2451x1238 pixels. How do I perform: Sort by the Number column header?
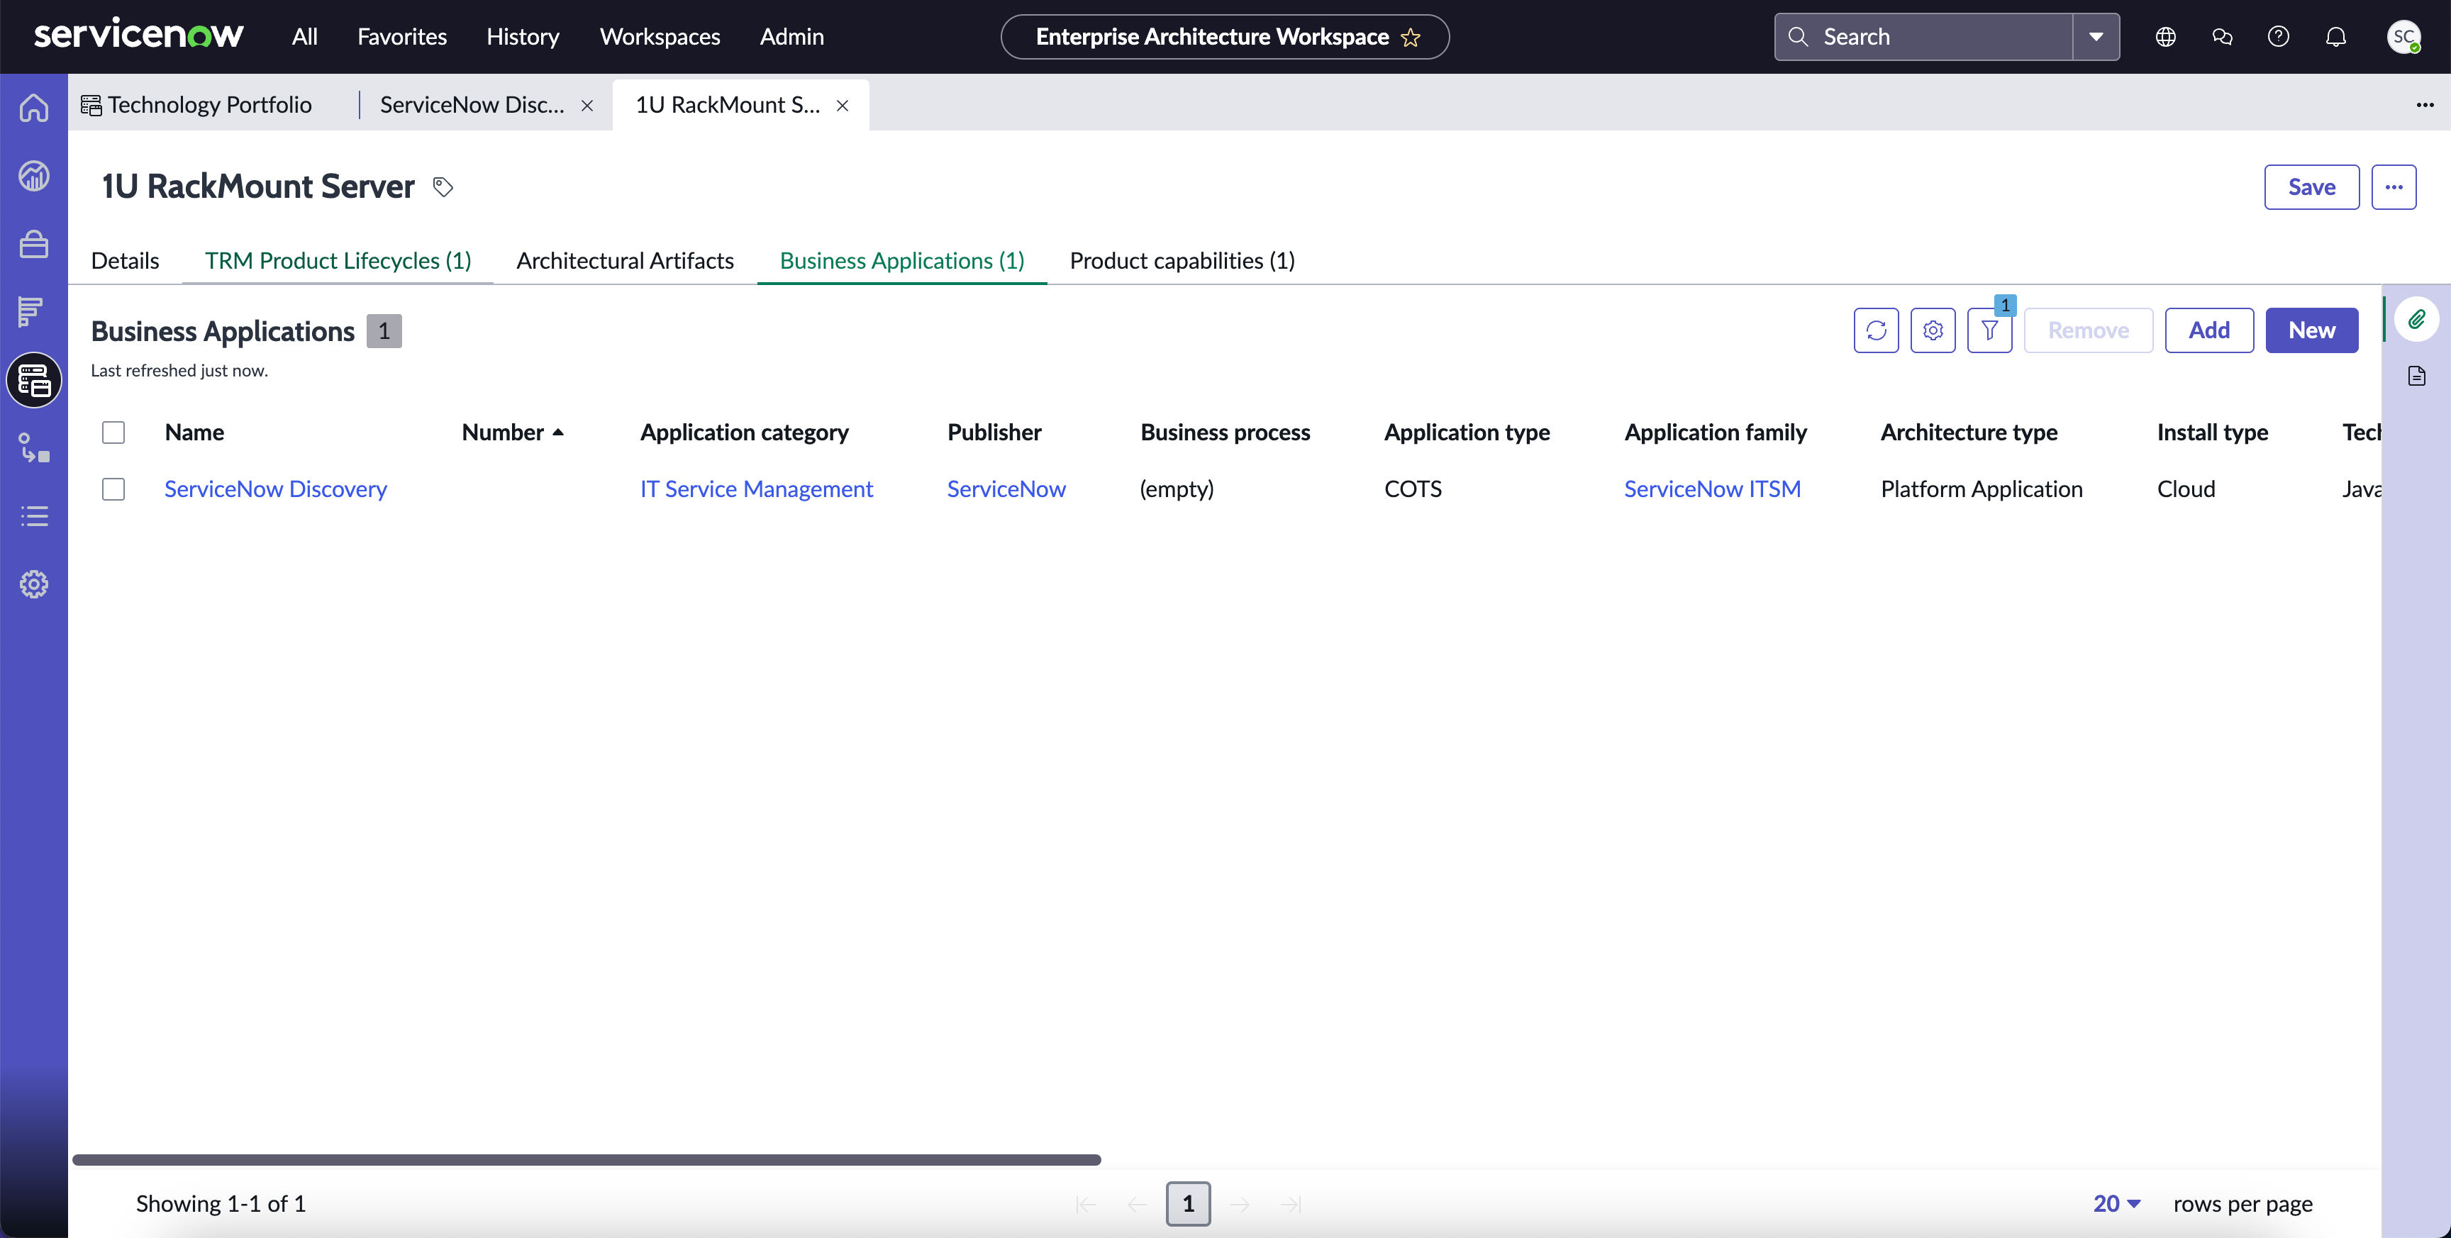pos(513,433)
